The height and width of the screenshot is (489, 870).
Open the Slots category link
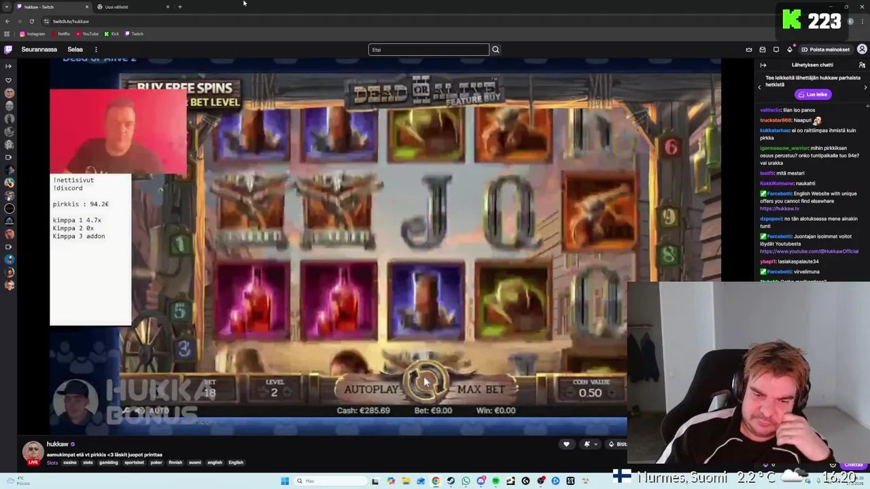(52, 463)
